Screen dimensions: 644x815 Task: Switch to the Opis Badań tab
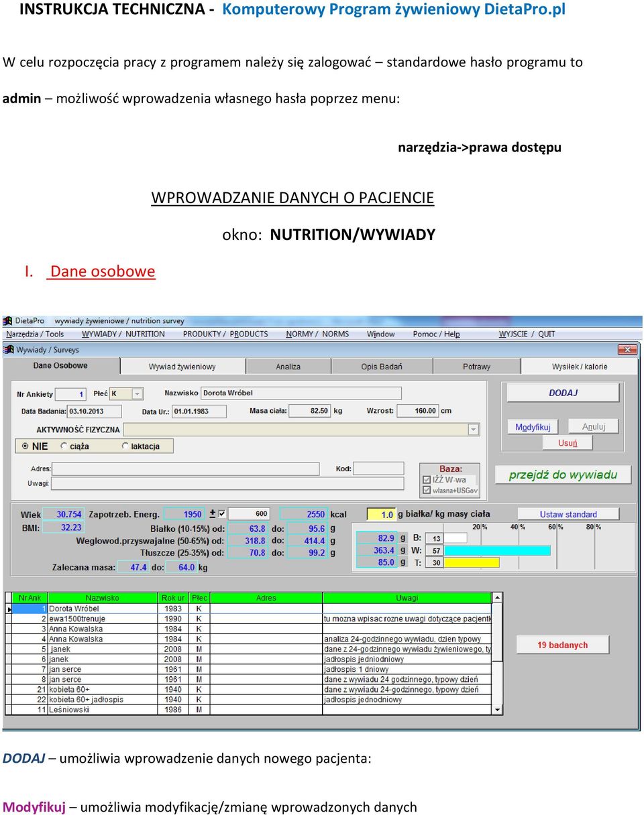[382, 367]
